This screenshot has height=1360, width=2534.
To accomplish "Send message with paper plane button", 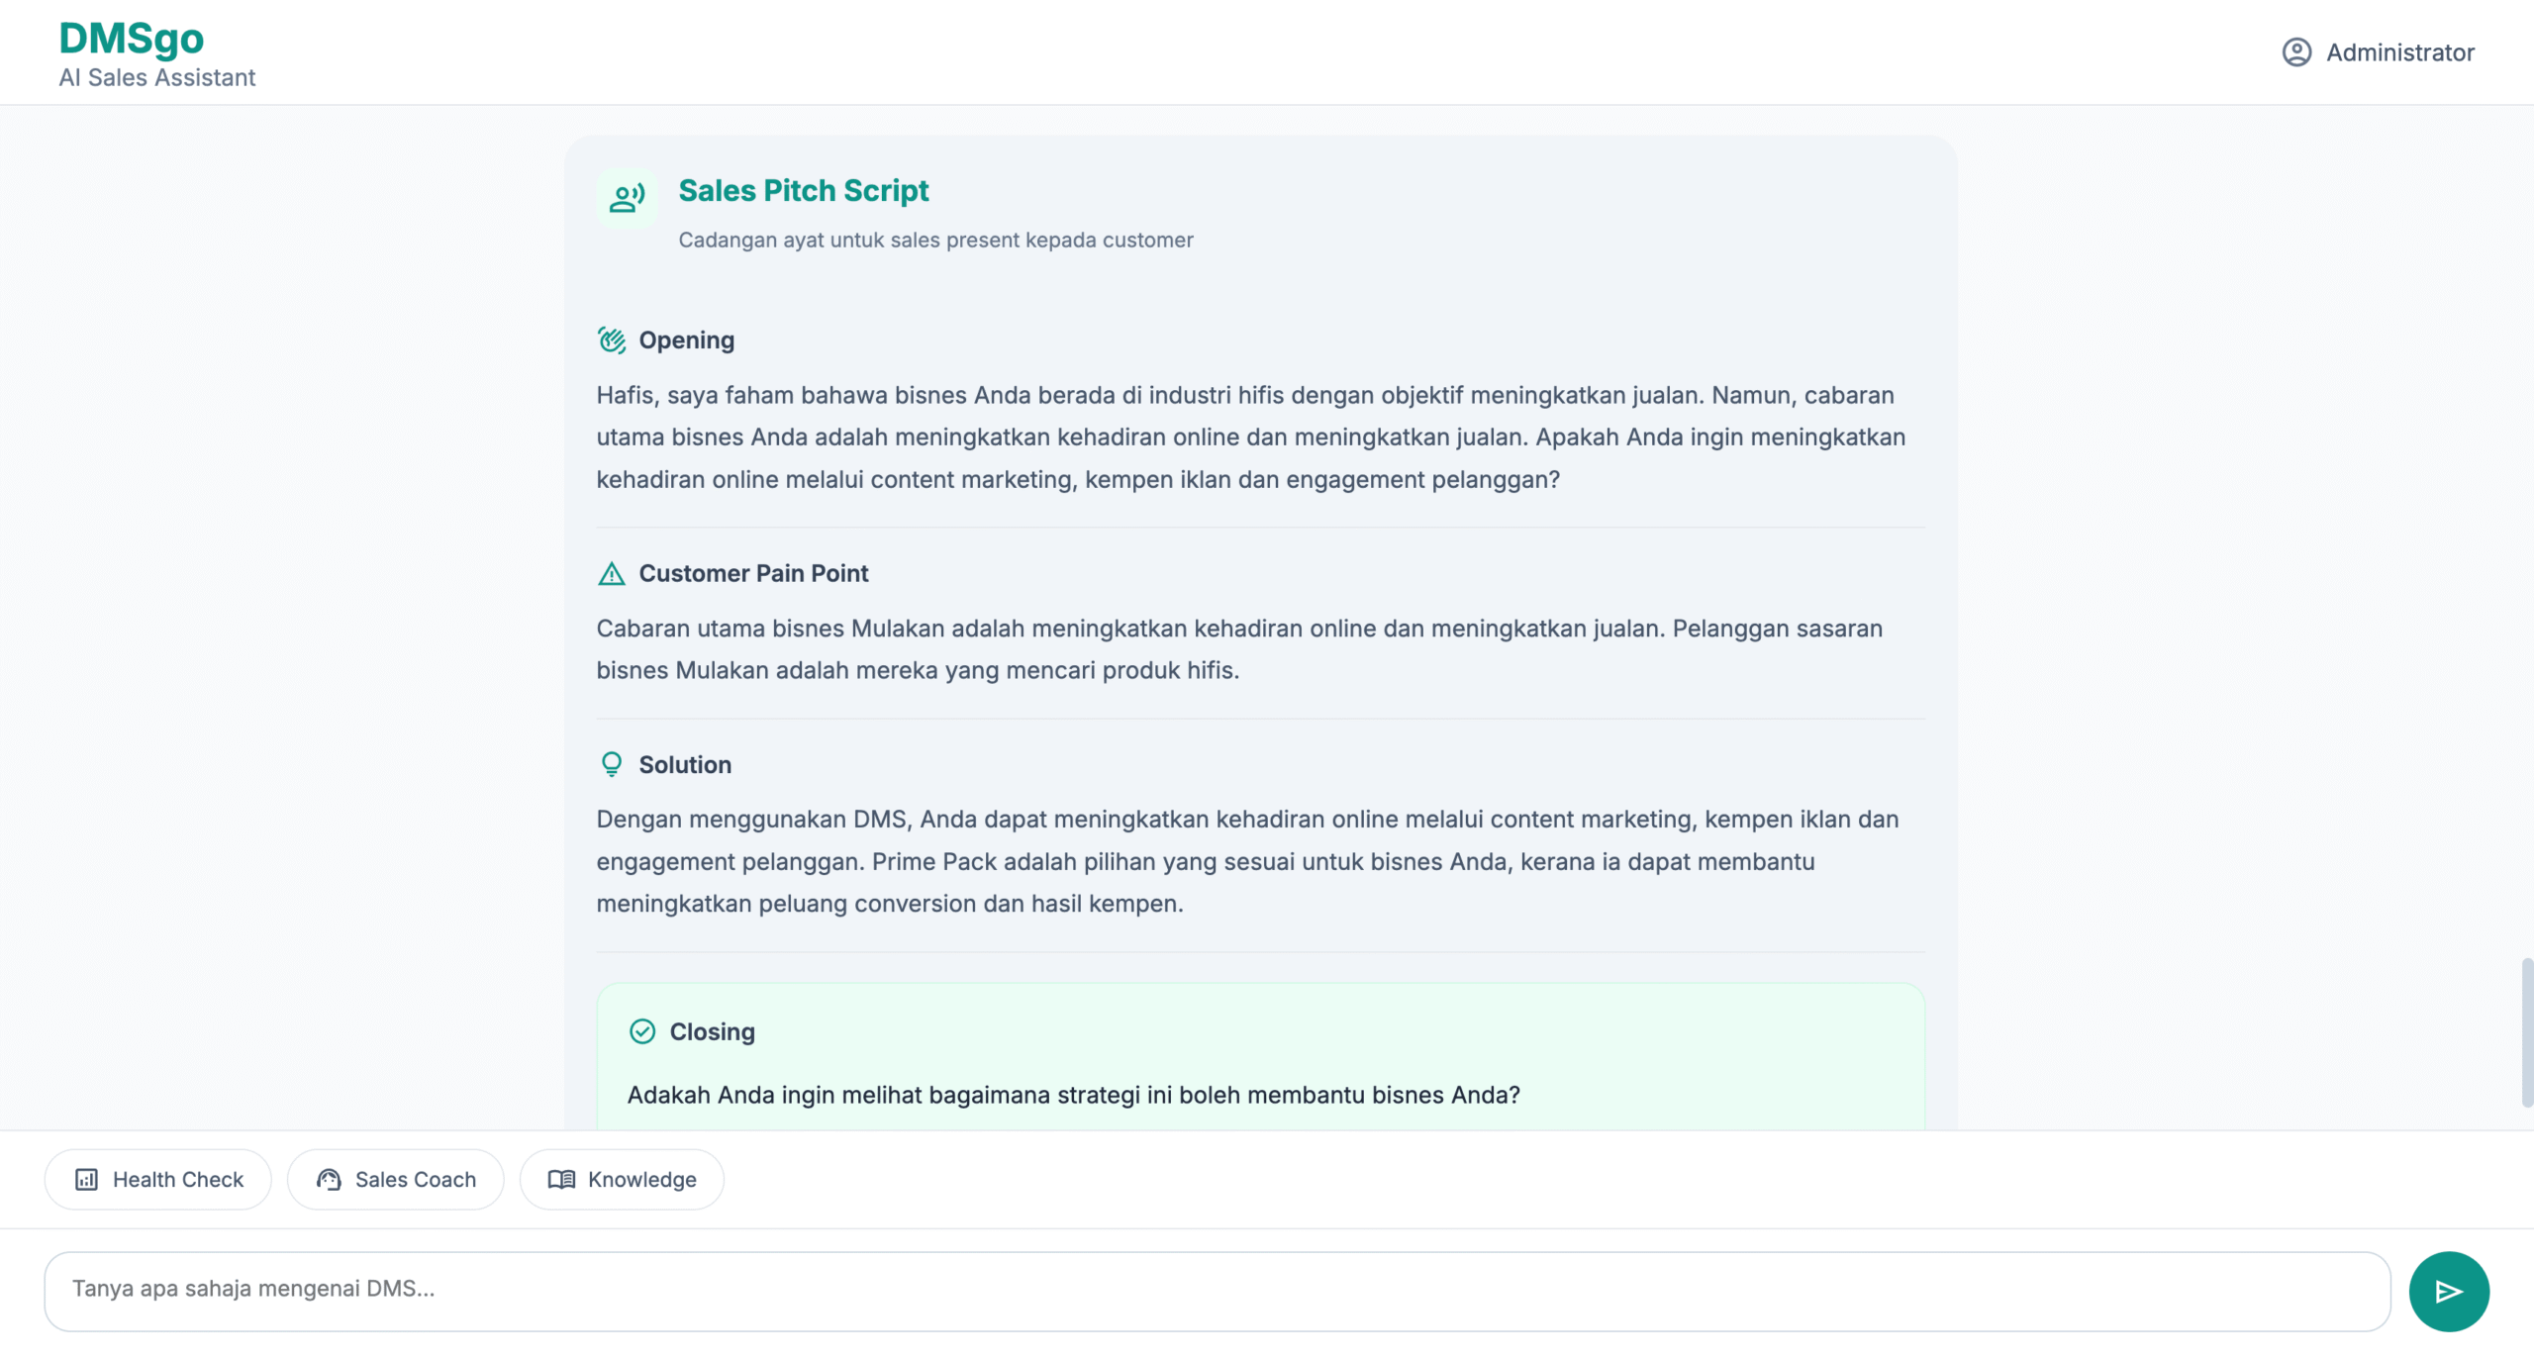I will 2449,1291.
